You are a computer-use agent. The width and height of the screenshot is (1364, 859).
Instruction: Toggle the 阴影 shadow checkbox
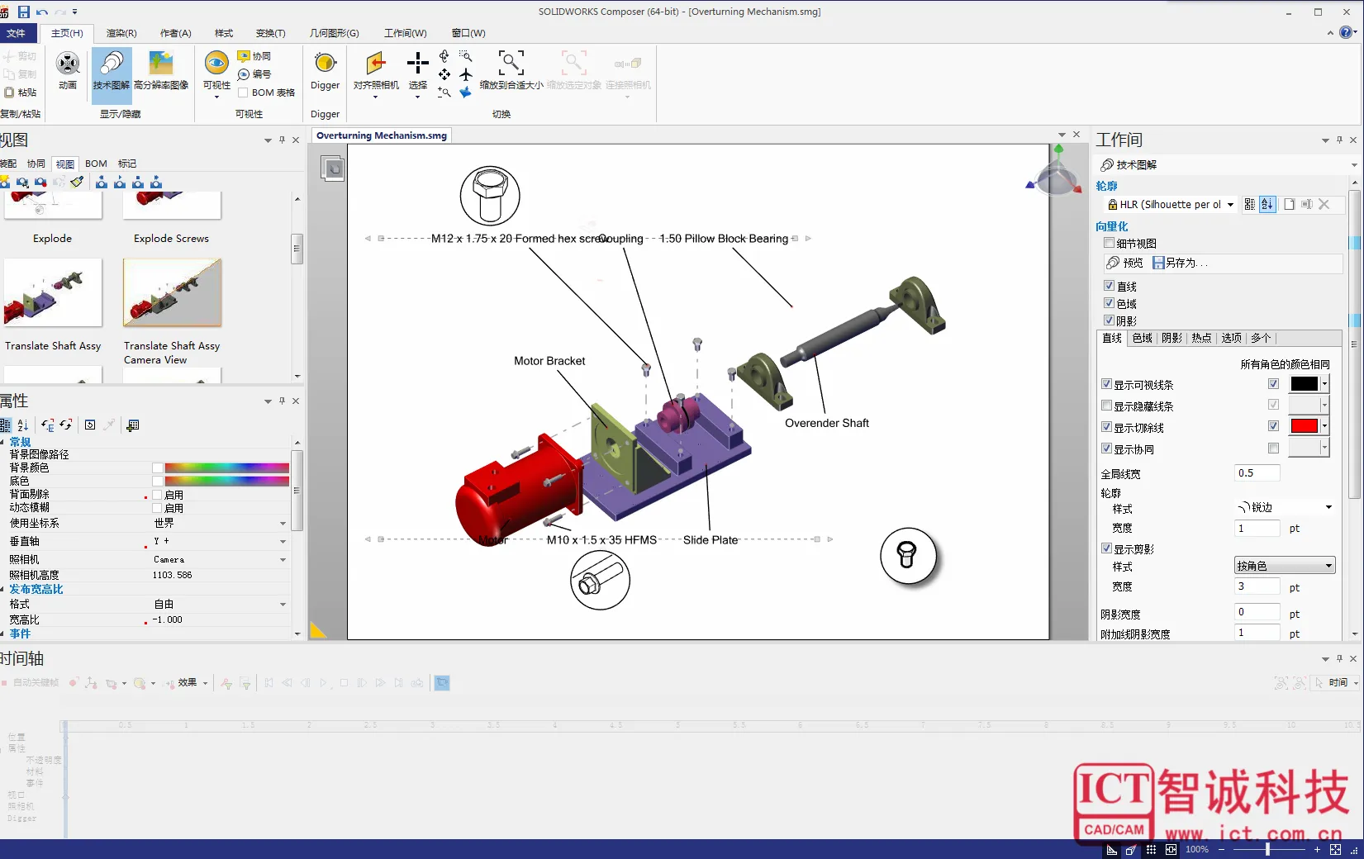(x=1109, y=320)
